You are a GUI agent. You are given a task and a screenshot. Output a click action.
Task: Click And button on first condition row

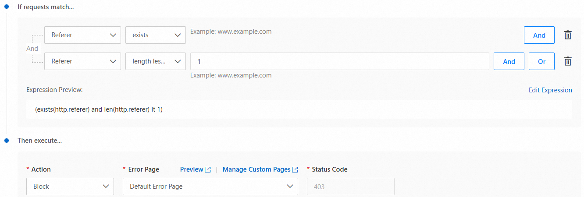point(539,35)
